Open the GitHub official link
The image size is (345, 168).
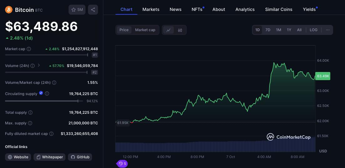(80, 157)
